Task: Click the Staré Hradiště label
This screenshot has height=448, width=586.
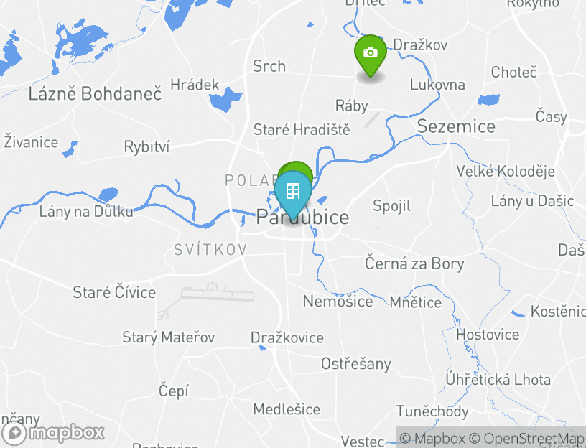Action: (302, 130)
